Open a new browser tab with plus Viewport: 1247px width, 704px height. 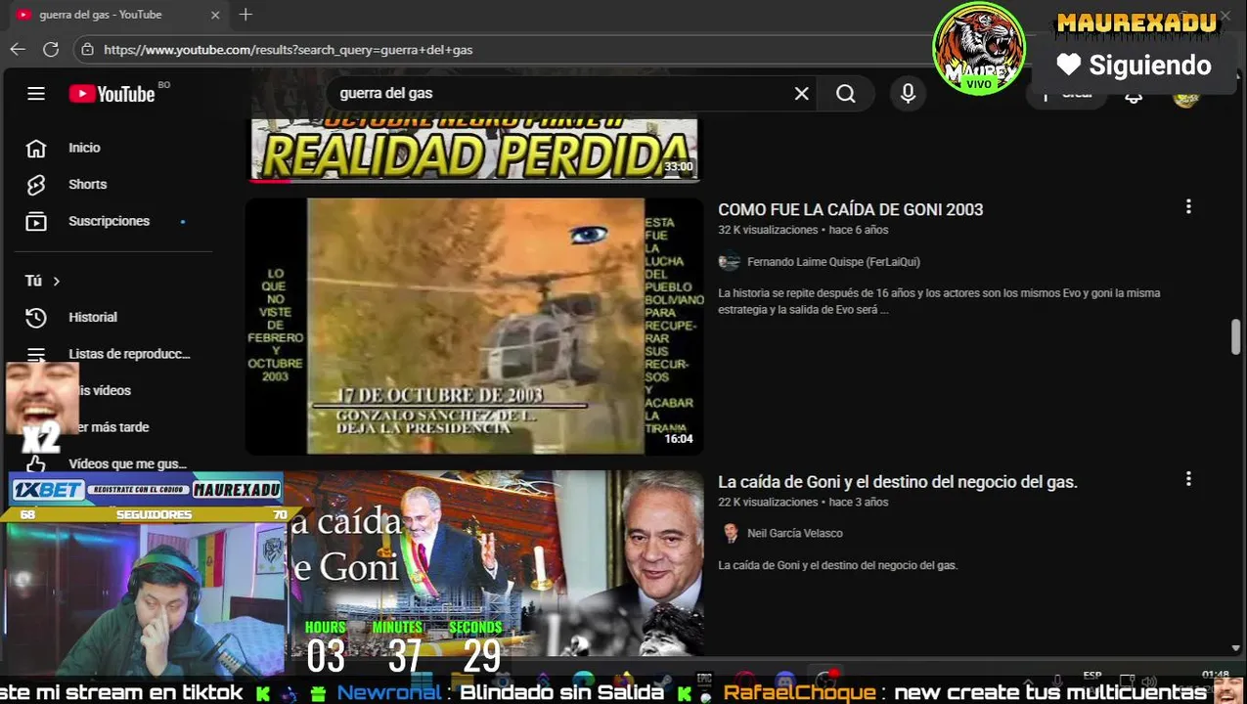(x=245, y=15)
